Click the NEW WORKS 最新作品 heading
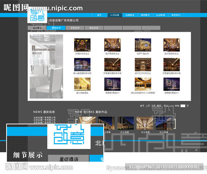The height and width of the screenshot is (174, 207). (91, 112)
